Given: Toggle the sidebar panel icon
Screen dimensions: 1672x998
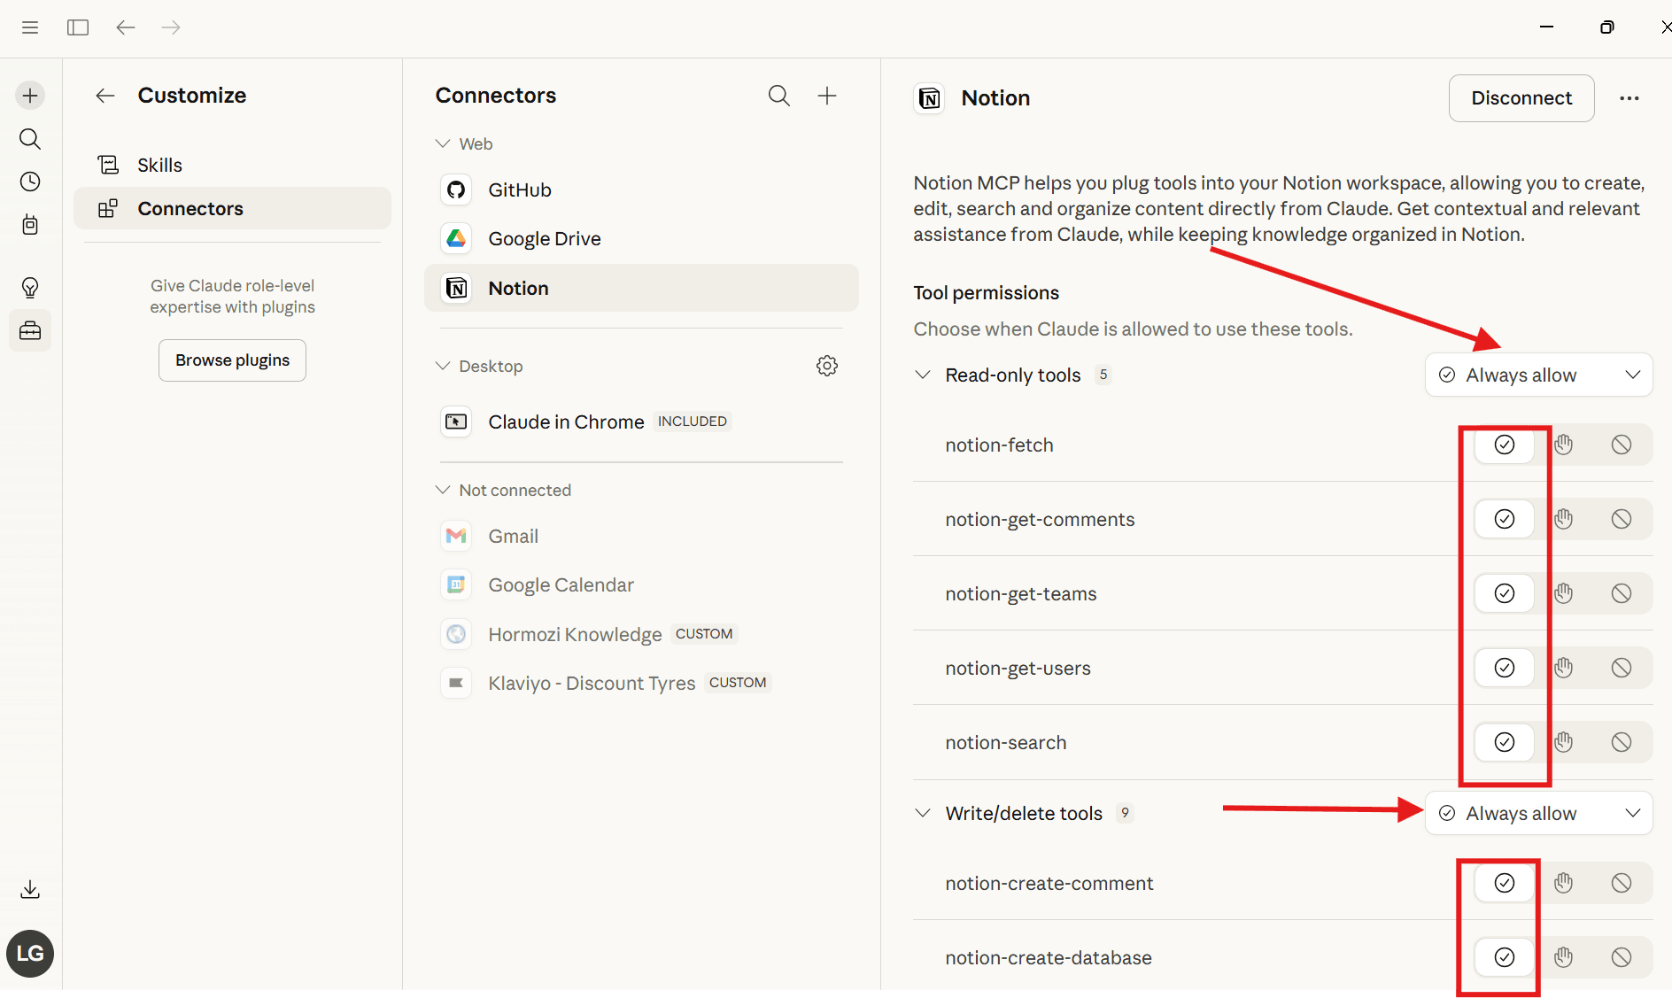Looking at the screenshot, I should 78,27.
